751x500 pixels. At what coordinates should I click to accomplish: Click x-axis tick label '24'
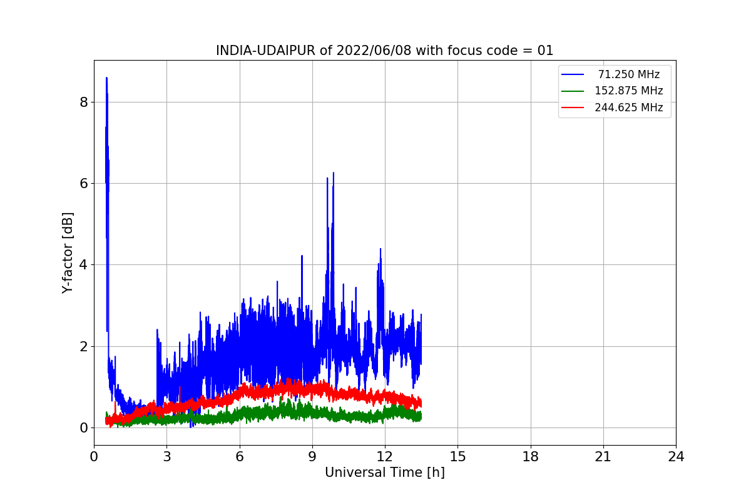tap(676, 456)
